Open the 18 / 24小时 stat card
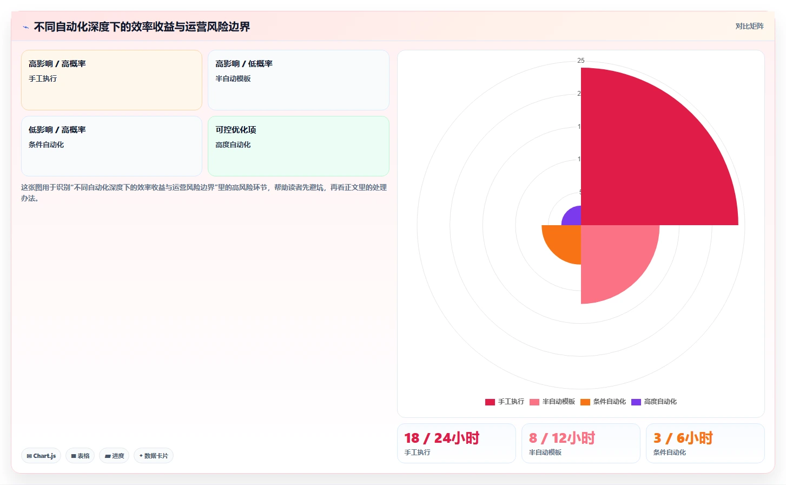This screenshot has width=786, height=485. pyautogui.click(x=457, y=443)
